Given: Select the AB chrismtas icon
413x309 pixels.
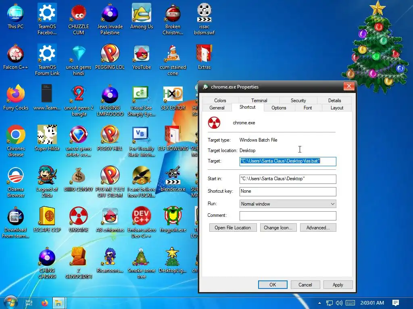Looking at the screenshot, I should (110, 219).
